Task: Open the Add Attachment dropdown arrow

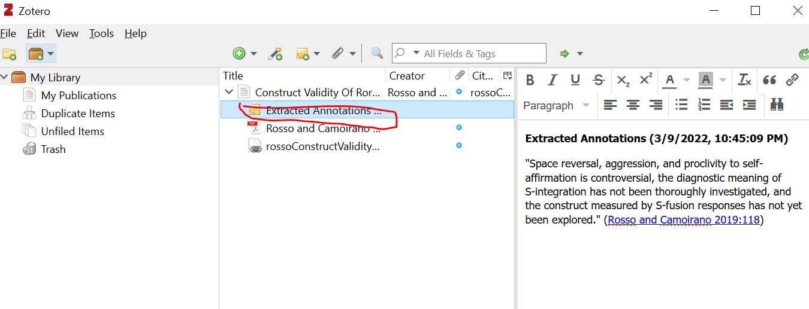Action: [352, 54]
